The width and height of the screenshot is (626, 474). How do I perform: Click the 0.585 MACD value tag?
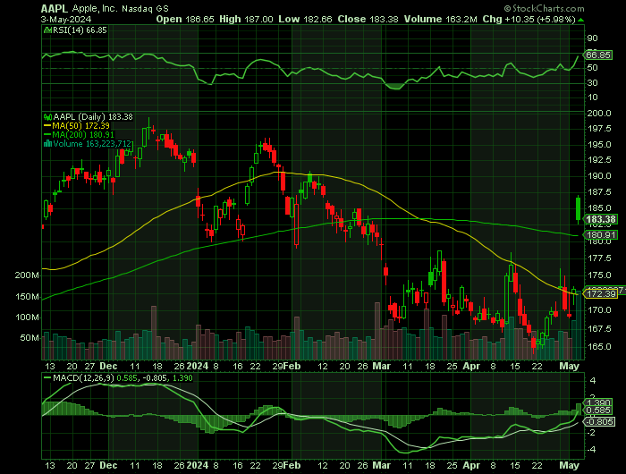597,411
